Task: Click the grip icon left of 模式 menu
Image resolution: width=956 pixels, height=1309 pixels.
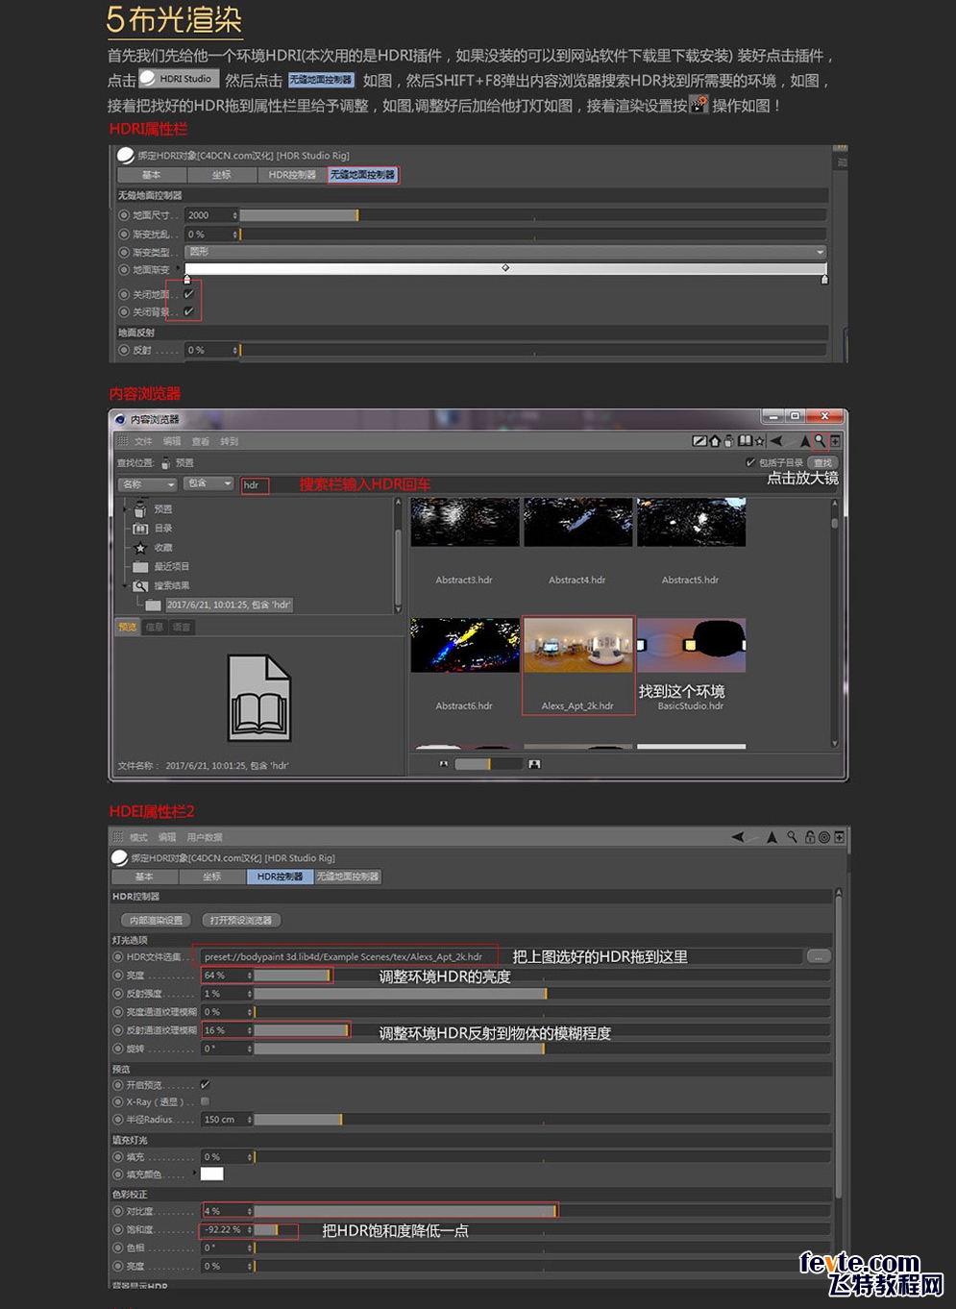Action: 118,837
